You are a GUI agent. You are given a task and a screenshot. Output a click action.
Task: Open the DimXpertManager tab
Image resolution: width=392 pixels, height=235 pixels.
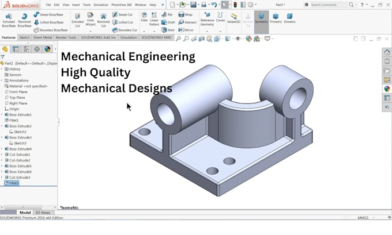[37, 49]
